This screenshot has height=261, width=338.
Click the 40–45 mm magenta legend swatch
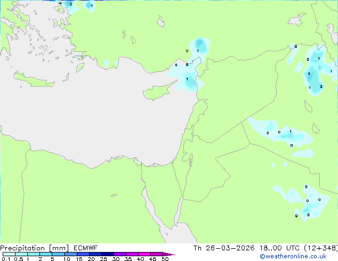(144, 254)
